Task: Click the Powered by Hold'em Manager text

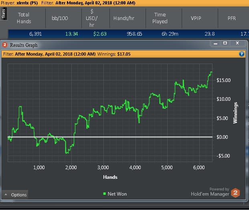Action: click(x=210, y=192)
